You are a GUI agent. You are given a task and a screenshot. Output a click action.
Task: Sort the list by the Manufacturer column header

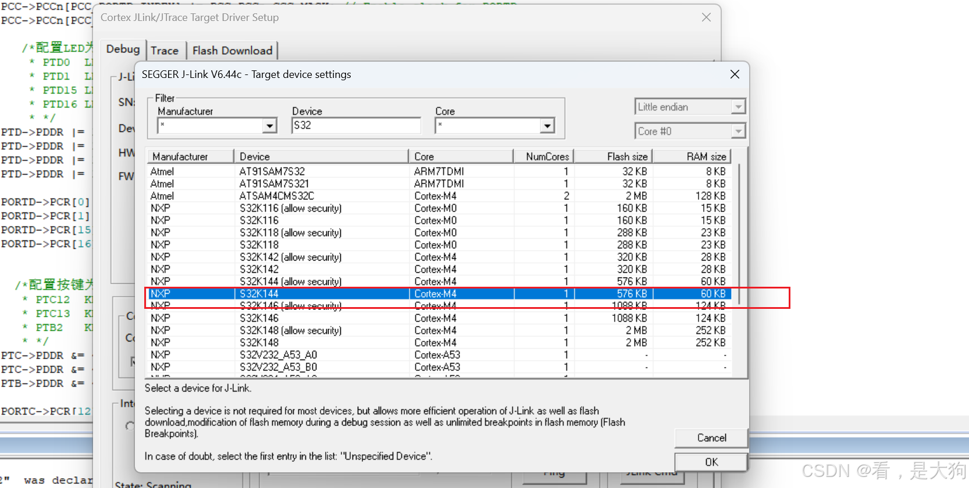(x=191, y=156)
